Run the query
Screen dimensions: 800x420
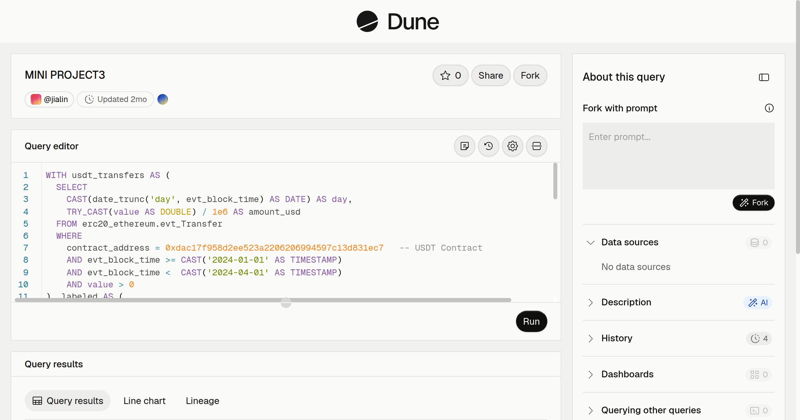pos(531,321)
